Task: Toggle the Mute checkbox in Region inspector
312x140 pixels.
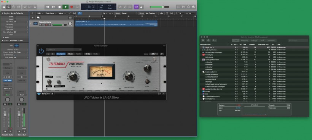Action: point(15,17)
